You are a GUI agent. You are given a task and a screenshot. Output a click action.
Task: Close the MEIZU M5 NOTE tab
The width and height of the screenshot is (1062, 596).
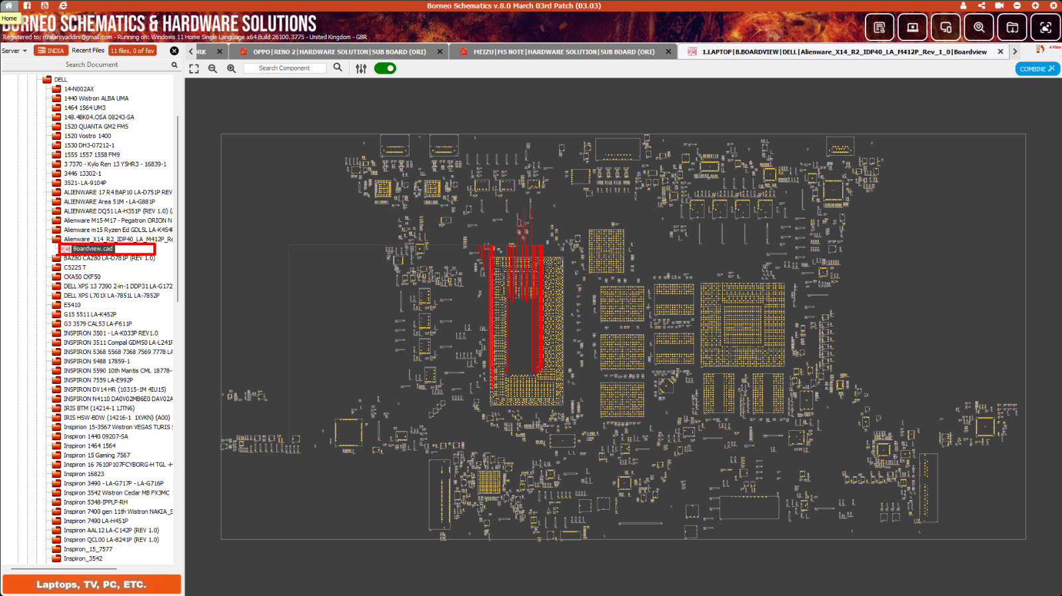[x=668, y=52]
